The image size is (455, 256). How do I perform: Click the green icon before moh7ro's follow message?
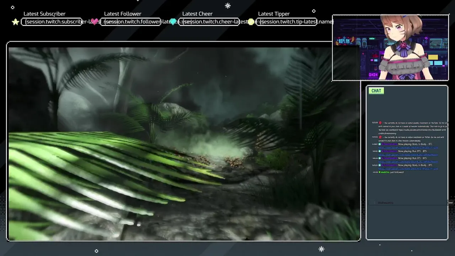click(x=379, y=172)
